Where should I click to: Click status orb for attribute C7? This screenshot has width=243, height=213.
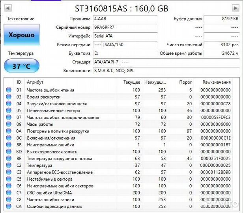9,193
